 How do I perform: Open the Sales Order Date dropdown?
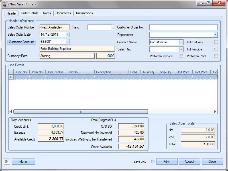pos(68,34)
